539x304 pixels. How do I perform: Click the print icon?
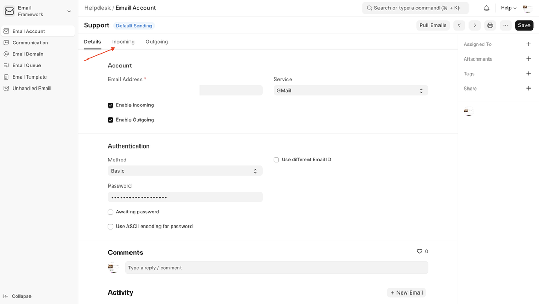pyautogui.click(x=490, y=25)
